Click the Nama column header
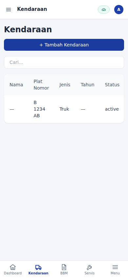The height and width of the screenshot is (278, 128). click(x=16, y=85)
